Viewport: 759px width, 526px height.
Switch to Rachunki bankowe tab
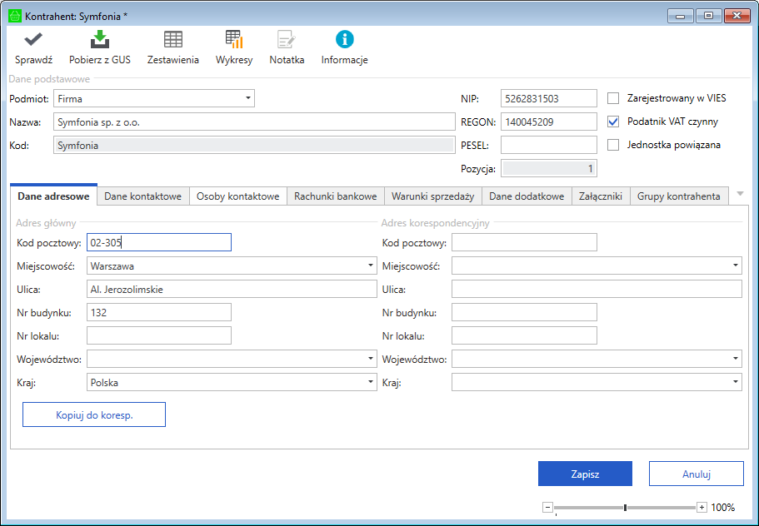coord(335,196)
